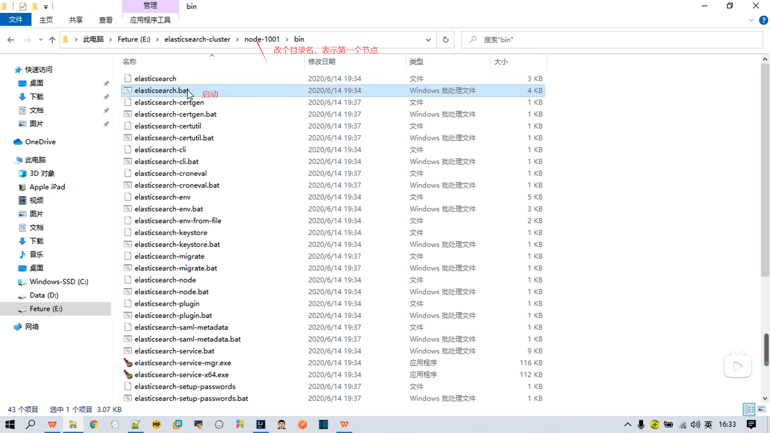Open the 查看 ribbon tab
This screenshot has height=433, width=770.
(105, 20)
